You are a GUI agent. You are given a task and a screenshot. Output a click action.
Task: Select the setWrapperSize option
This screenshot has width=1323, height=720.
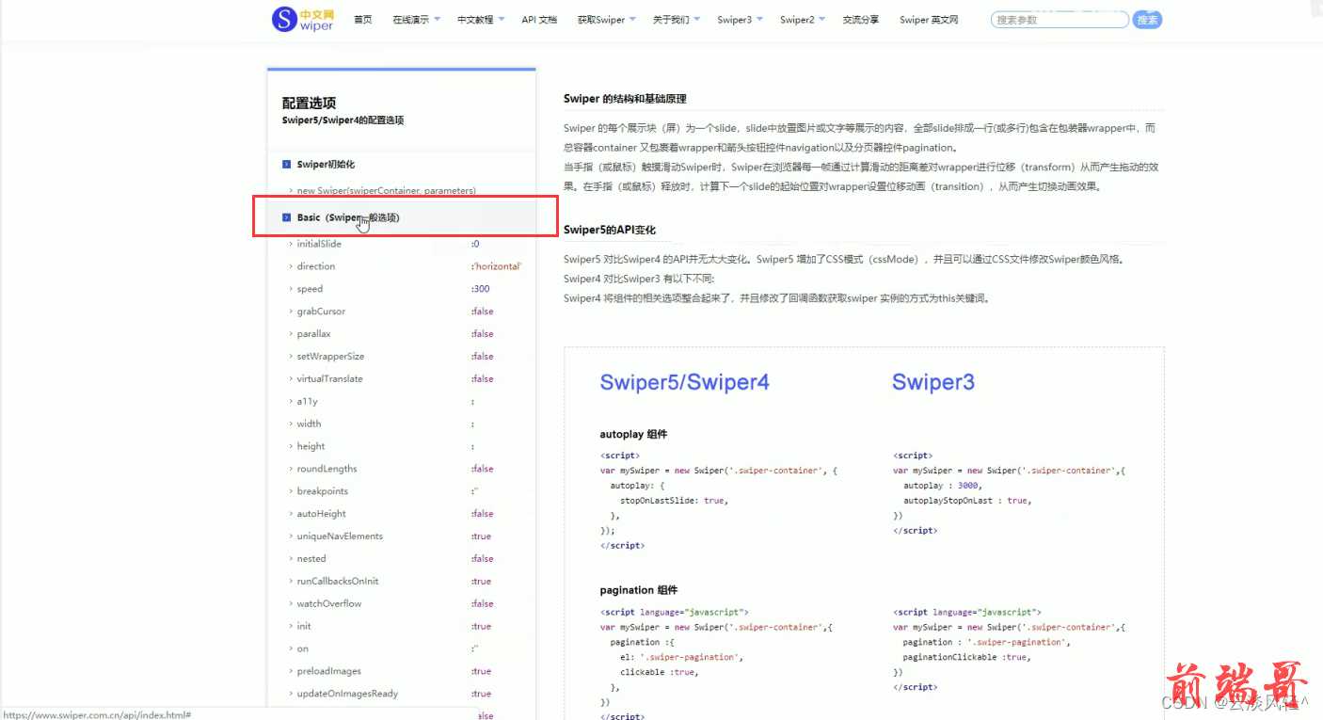pos(330,357)
